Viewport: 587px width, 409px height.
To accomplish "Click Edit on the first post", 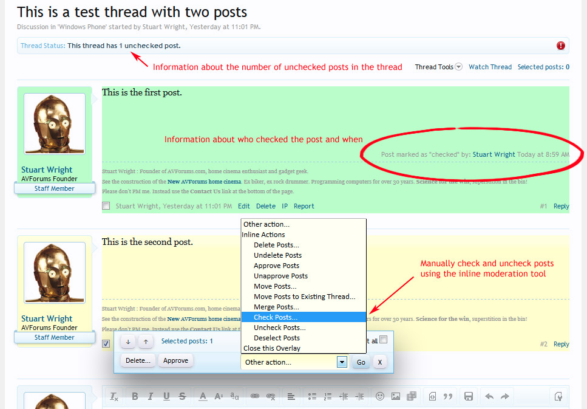I will (243, 206).
